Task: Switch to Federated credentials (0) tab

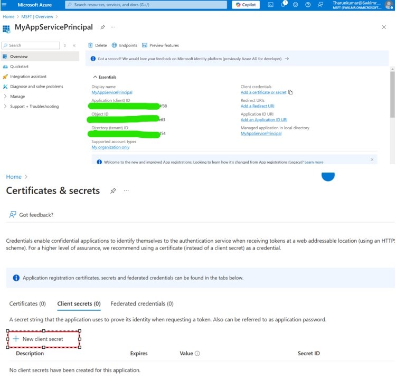Action: point(142,303)
